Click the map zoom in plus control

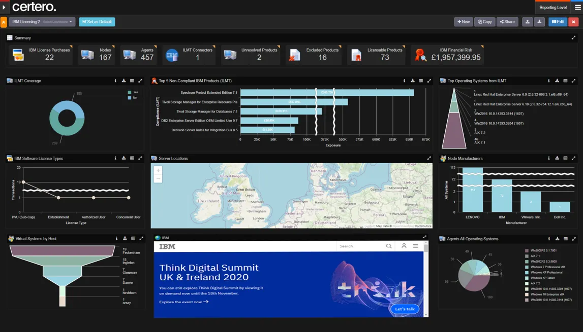(x=158, y=170)
